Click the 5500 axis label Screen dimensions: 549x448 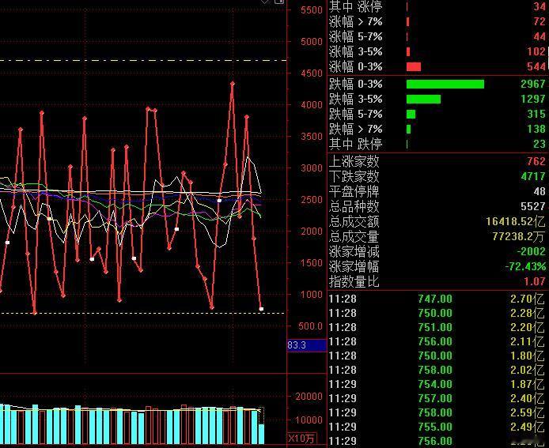311,9
